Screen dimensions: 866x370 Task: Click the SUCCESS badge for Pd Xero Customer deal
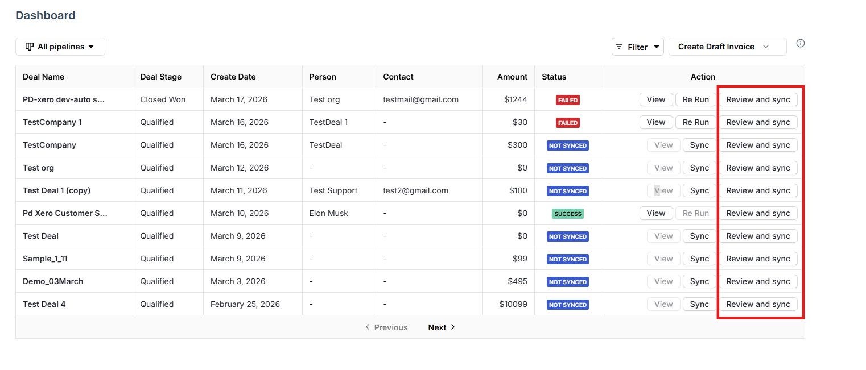[567, 213]
